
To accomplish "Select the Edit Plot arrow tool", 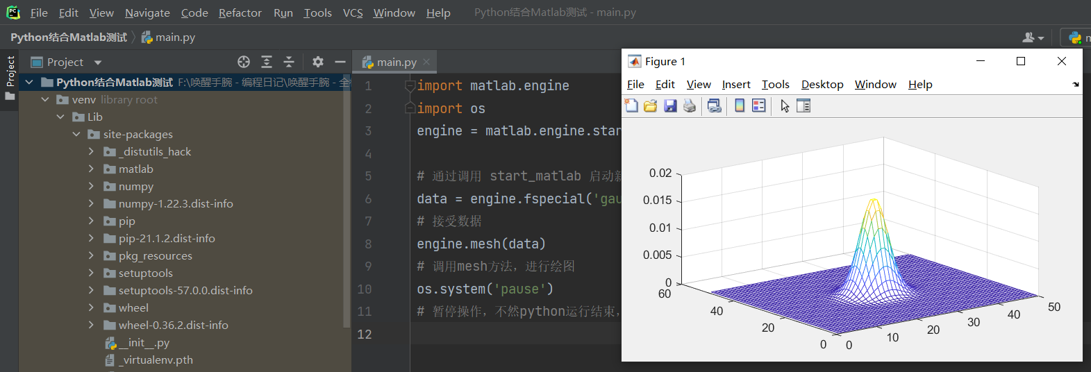I will (x=785, y=105).
